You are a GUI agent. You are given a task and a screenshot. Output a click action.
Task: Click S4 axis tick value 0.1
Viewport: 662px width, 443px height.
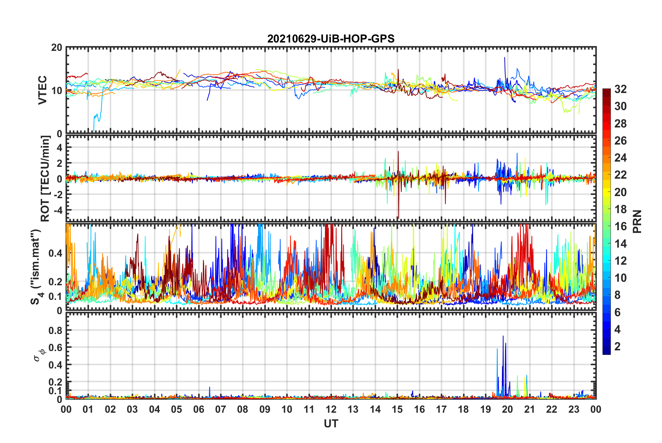coord(56,296)
